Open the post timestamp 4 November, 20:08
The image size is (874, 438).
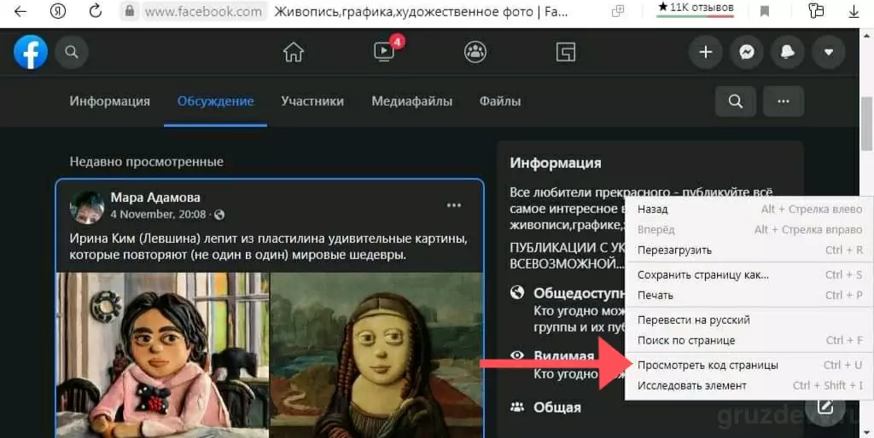click(158, 214)
